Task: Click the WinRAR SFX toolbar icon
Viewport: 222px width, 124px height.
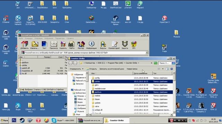Action: tap(134, 45)
